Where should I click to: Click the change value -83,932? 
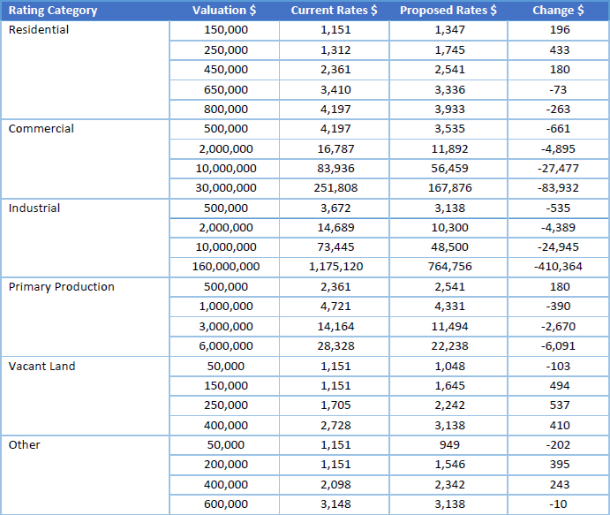point(558,188)
